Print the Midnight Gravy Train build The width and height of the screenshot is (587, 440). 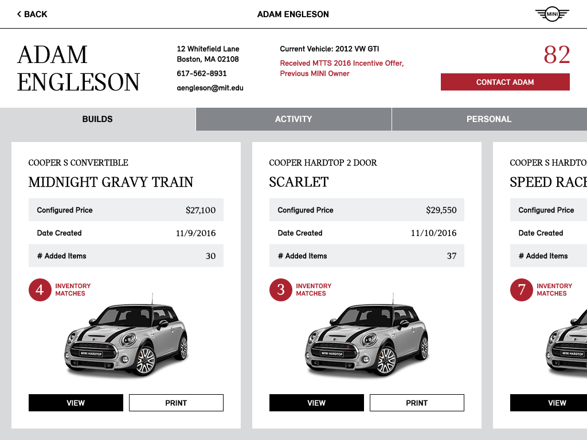[176, 403]
